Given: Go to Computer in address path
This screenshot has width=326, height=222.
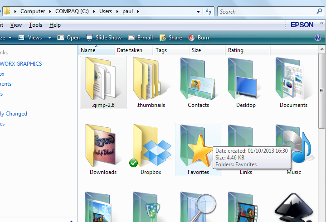Looking at the screenshot, I should click(33, 11).
